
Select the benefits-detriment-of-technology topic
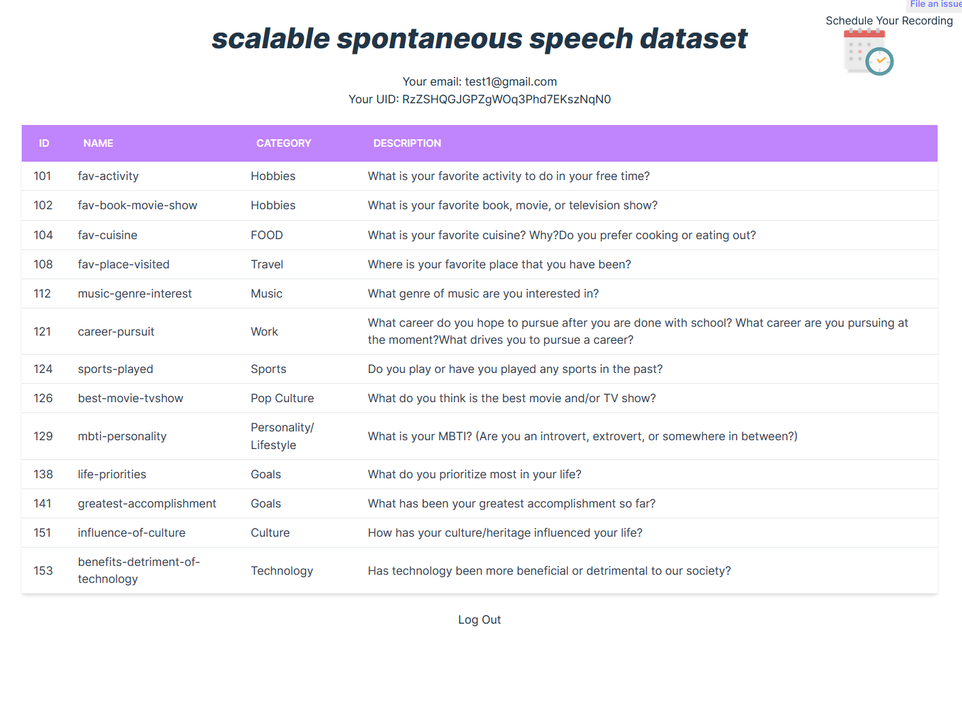coord(139,571)
